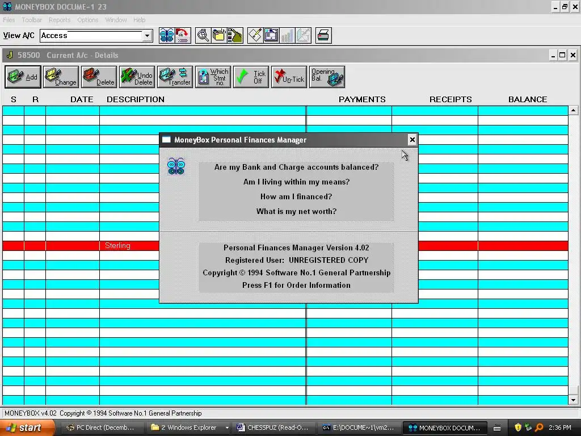
Task: Click 'Registered User: UNREGISTERED COPY' text
Action: [296, 260]
